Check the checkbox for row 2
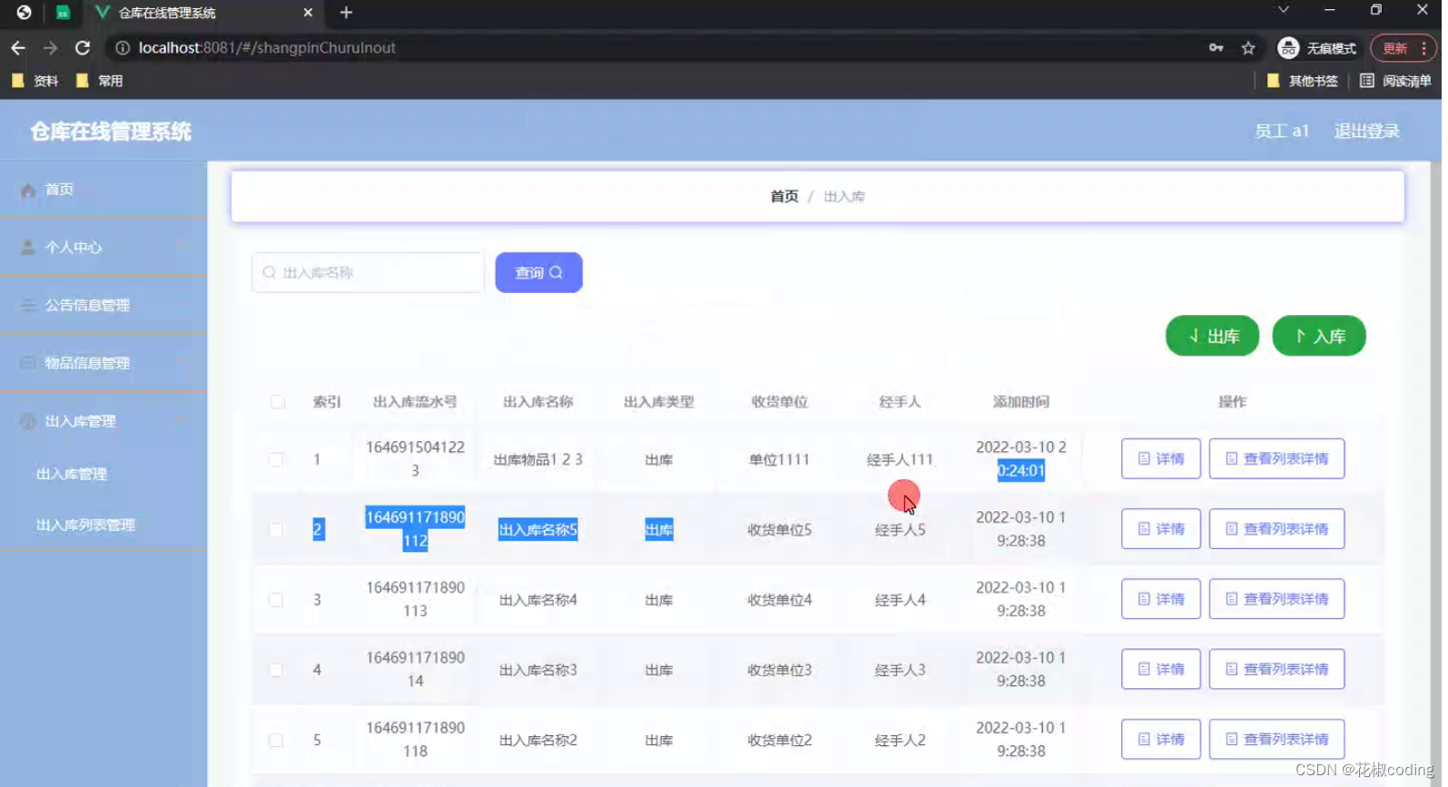Image resolution: width=1448 pixels, height=787 pixels. click(276, 529)
